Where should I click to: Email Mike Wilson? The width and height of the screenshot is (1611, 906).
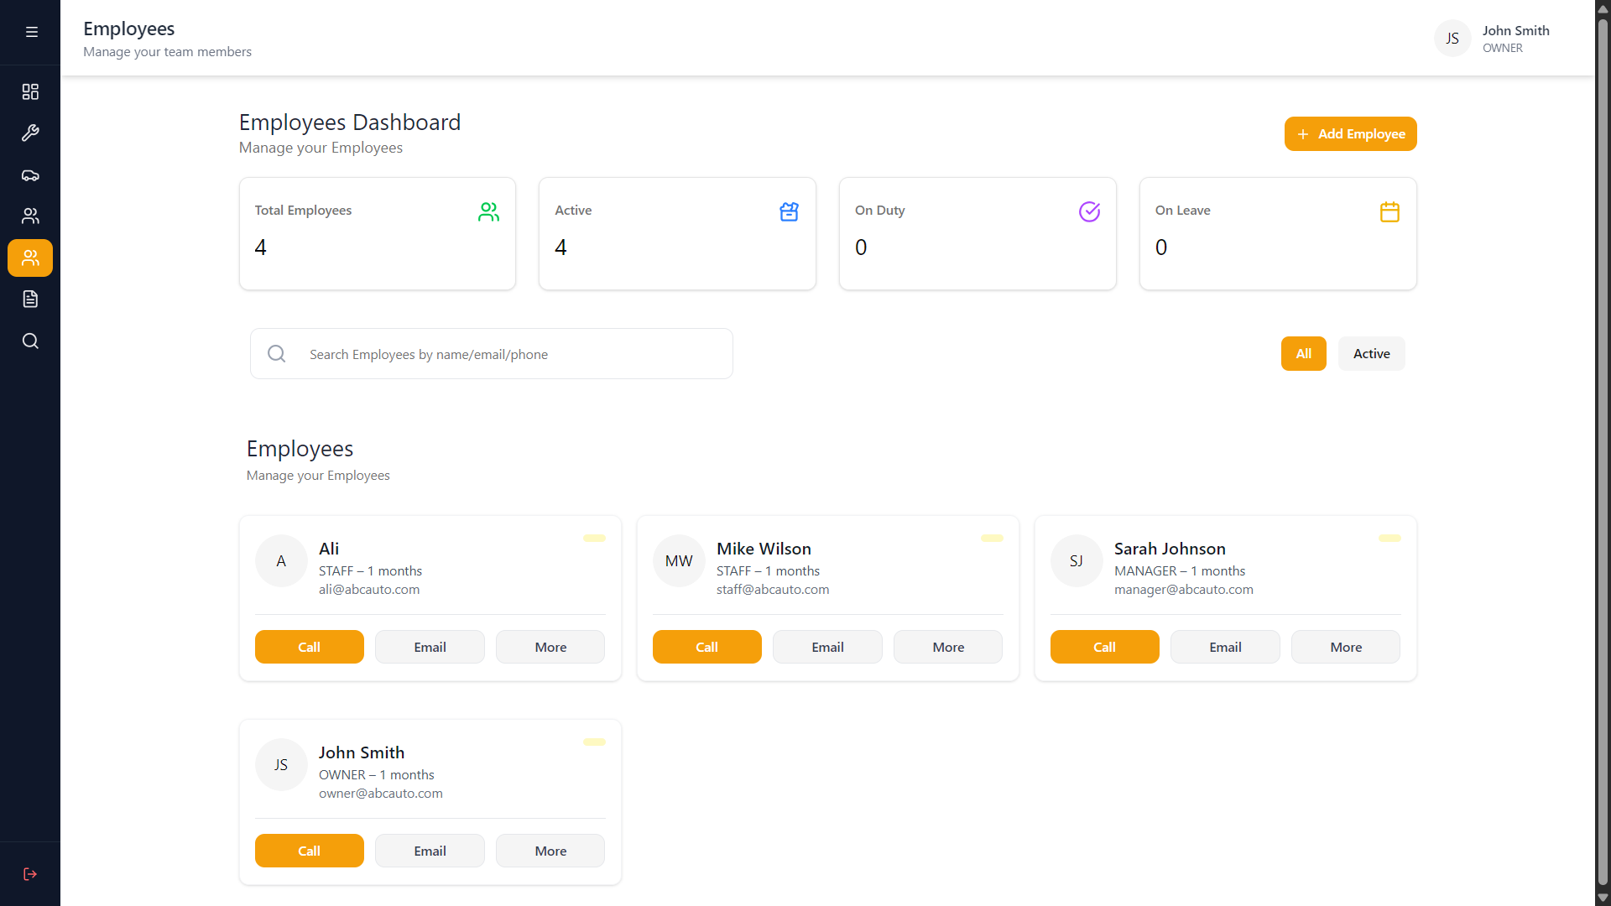coord(826,646)
